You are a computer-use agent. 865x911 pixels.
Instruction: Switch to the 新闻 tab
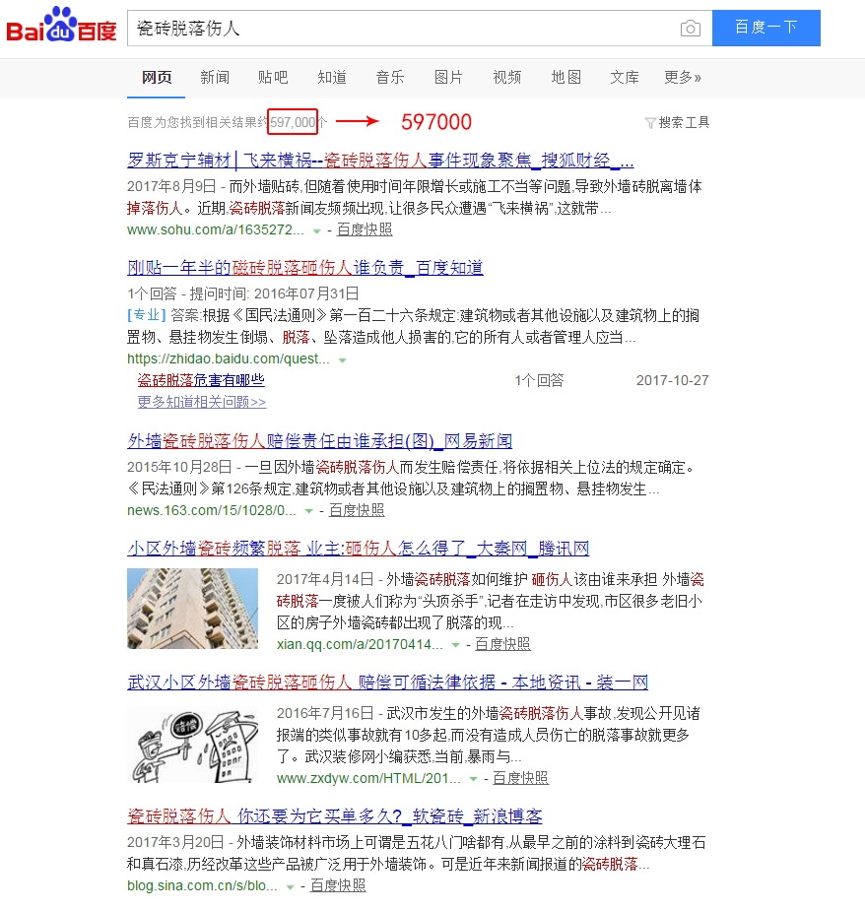pyautogui.click(x=215, y=77)
